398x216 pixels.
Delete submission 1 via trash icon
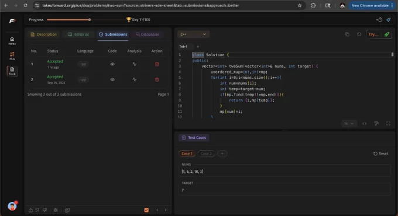pyautogui.click(x=157, y=64)
